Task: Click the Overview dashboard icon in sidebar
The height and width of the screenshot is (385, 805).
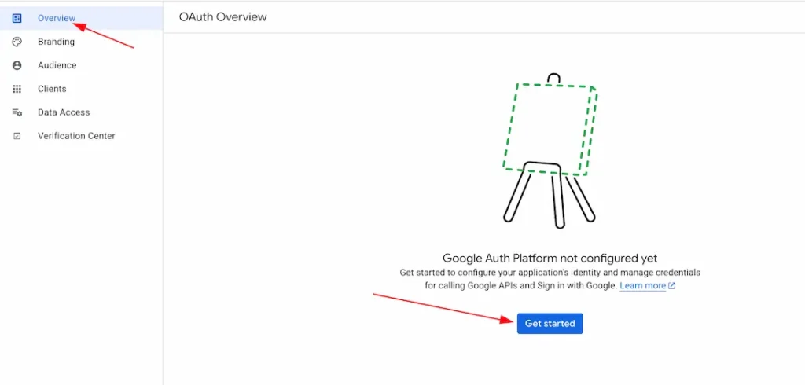Action: tap(17, 18)
